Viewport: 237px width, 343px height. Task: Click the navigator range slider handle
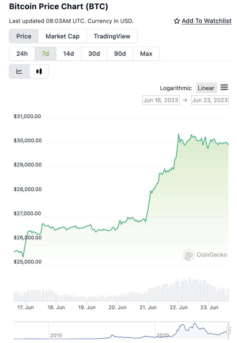tap(229, 330)
